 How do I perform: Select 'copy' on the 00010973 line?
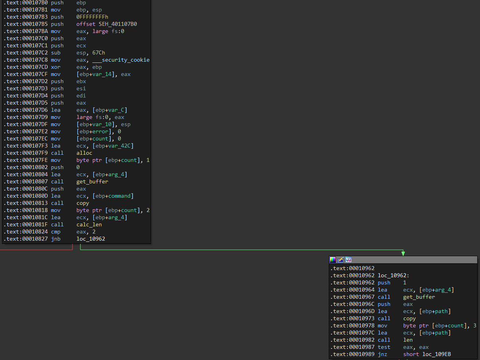[x=410, y=319]
